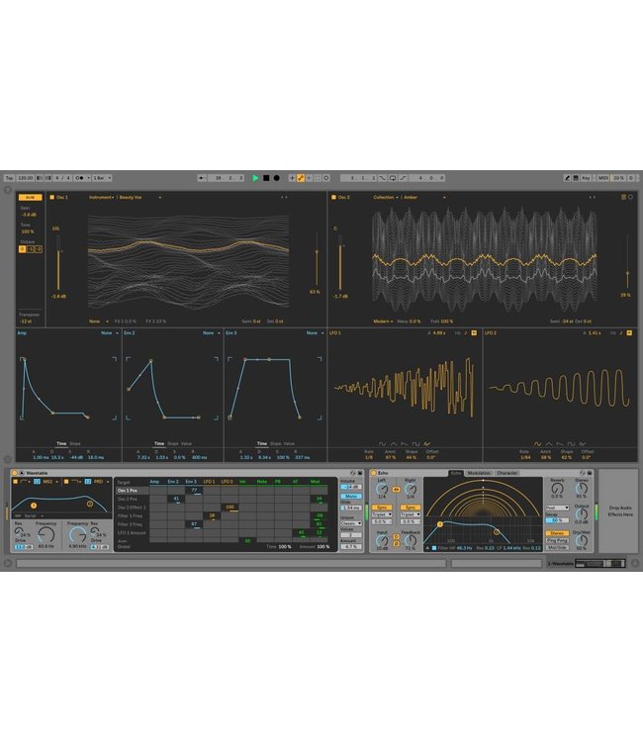Screen dimensions: 643x742
Task: Select the Ping Pong channel mode
Action: click(x=557, y=540)
